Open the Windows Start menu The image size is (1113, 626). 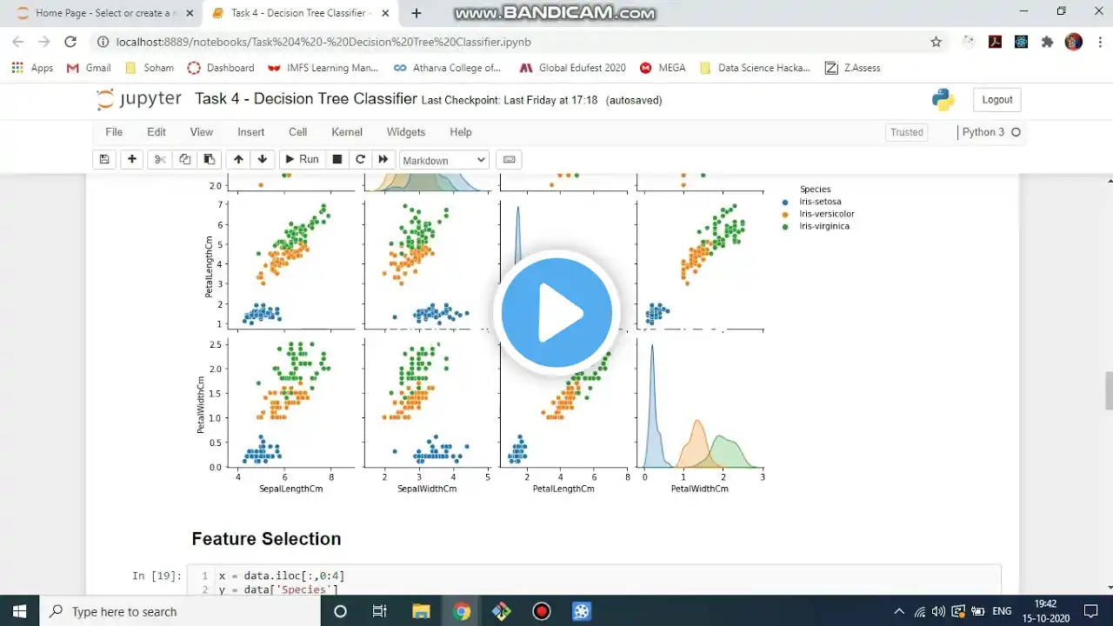20,611
